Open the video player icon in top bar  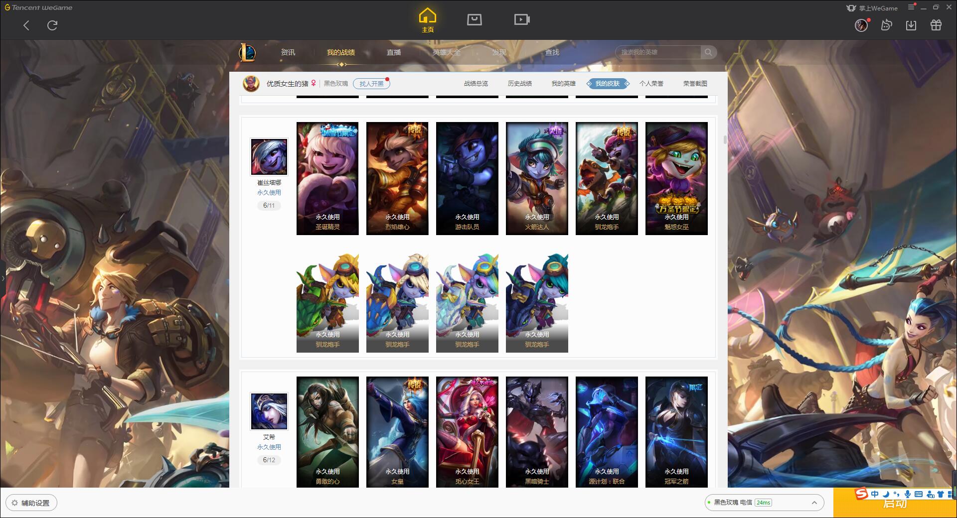[522, 20]
